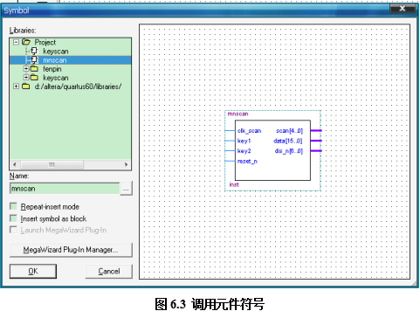The image size is (420, 318).
Task: Click the mnscan symbol file icon
Action: (34, 59)
